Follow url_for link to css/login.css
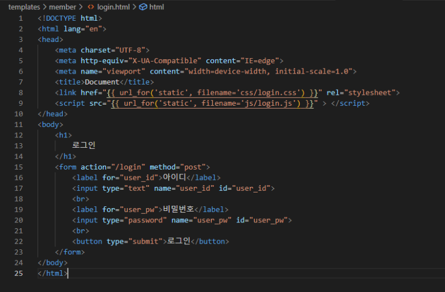The height and width of the screenshot is (292, 445). 212,93
